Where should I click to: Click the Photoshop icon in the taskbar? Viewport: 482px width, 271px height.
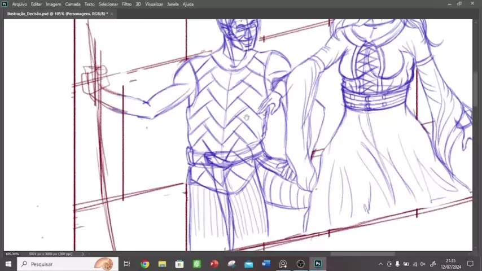pos(318,264)
